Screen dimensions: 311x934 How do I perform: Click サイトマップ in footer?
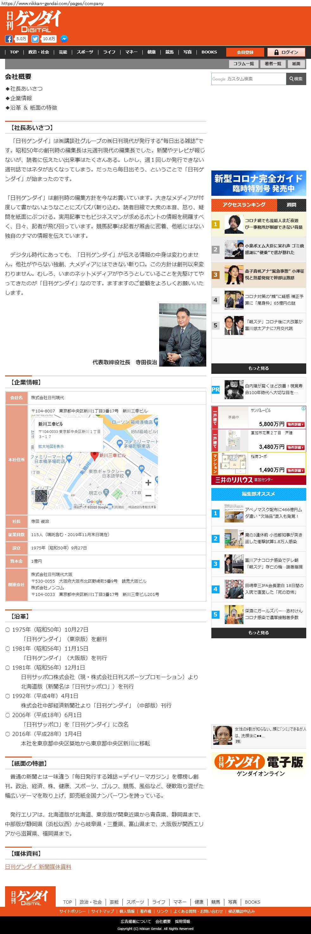click(x=103, y=911)
